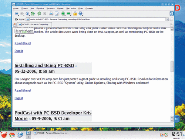Image resolution: width=185 pixels, height=139 pixels.
Task: Open print preview magnifier page icon
Action: coord(57,13)
